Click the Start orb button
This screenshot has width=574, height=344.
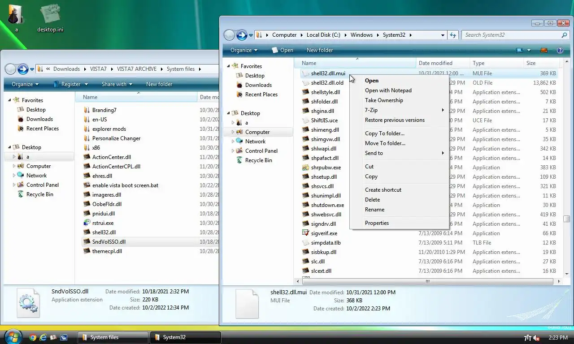click(x=12, y=337)
